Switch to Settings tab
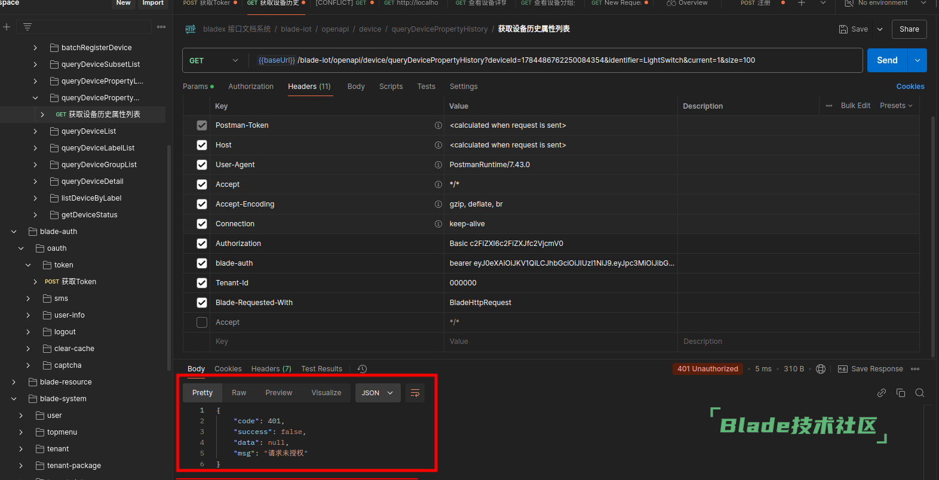Image resolution: width=939 pixels, height=480 pixels. click(464, 87)
